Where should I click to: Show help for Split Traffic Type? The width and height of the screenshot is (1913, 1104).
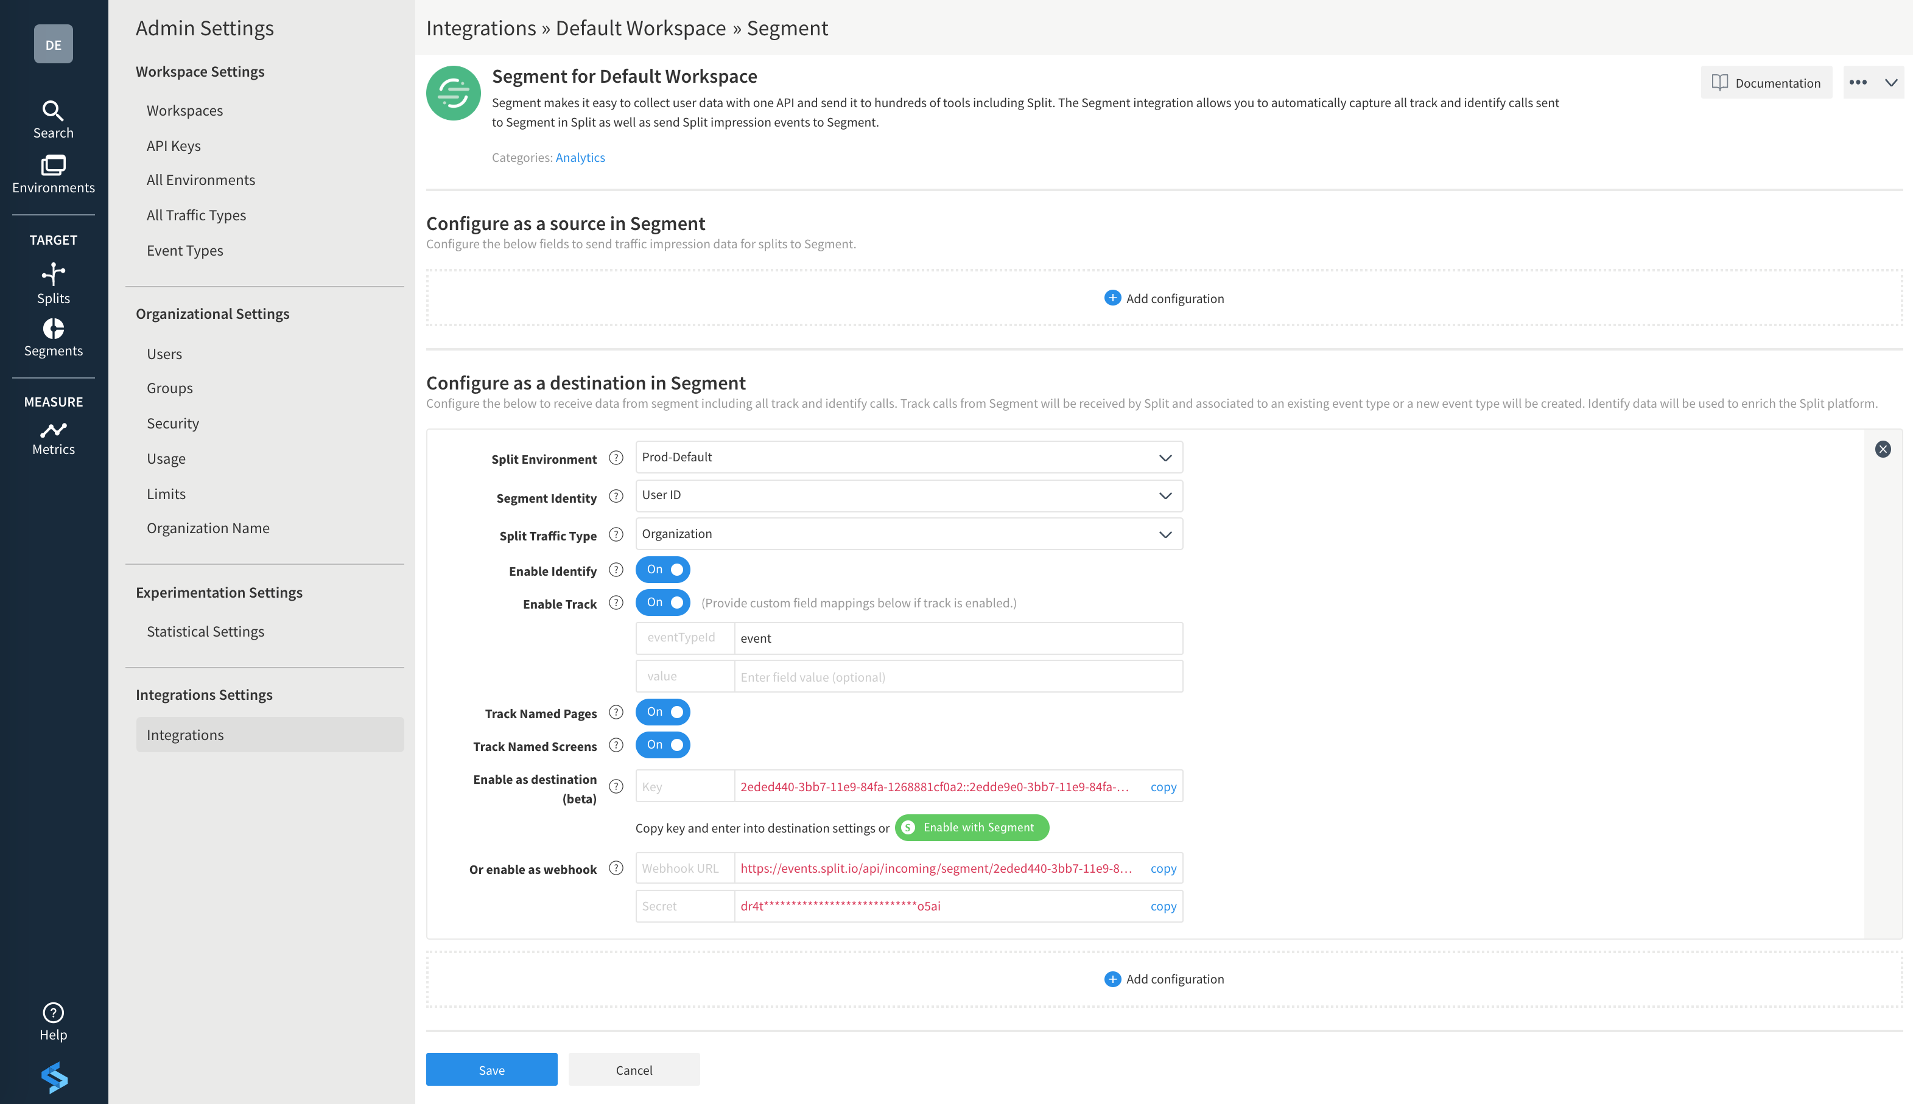tap(616, 534)
